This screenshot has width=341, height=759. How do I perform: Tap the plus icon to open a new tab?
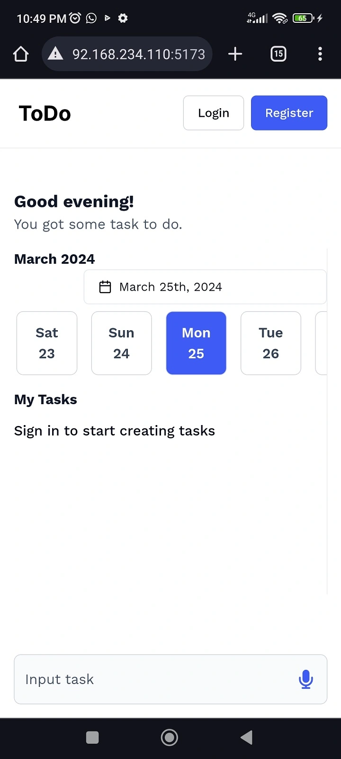[x=235, y=54]
